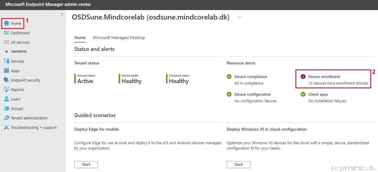The height and width of the screenshot is (172, 378).
Task: Click the Home icon in sidebar
Action: [7, 24]
